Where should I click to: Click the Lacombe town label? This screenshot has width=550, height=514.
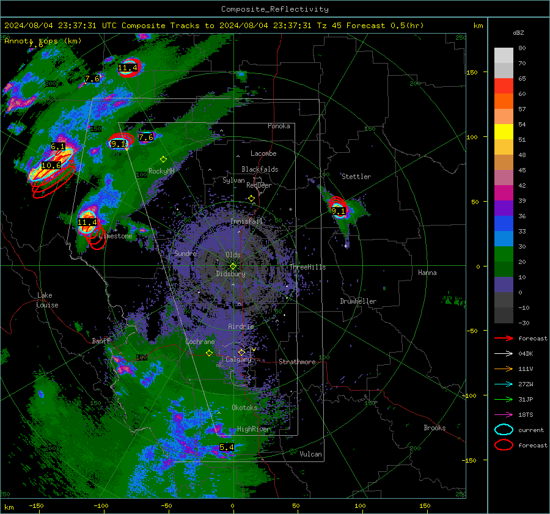[x=263, y=153]
